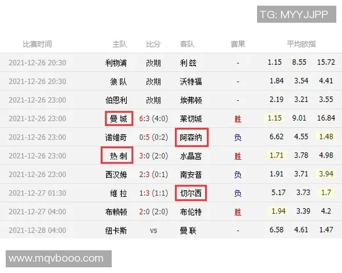Click the 比赛时间 column header

(37, 44)
